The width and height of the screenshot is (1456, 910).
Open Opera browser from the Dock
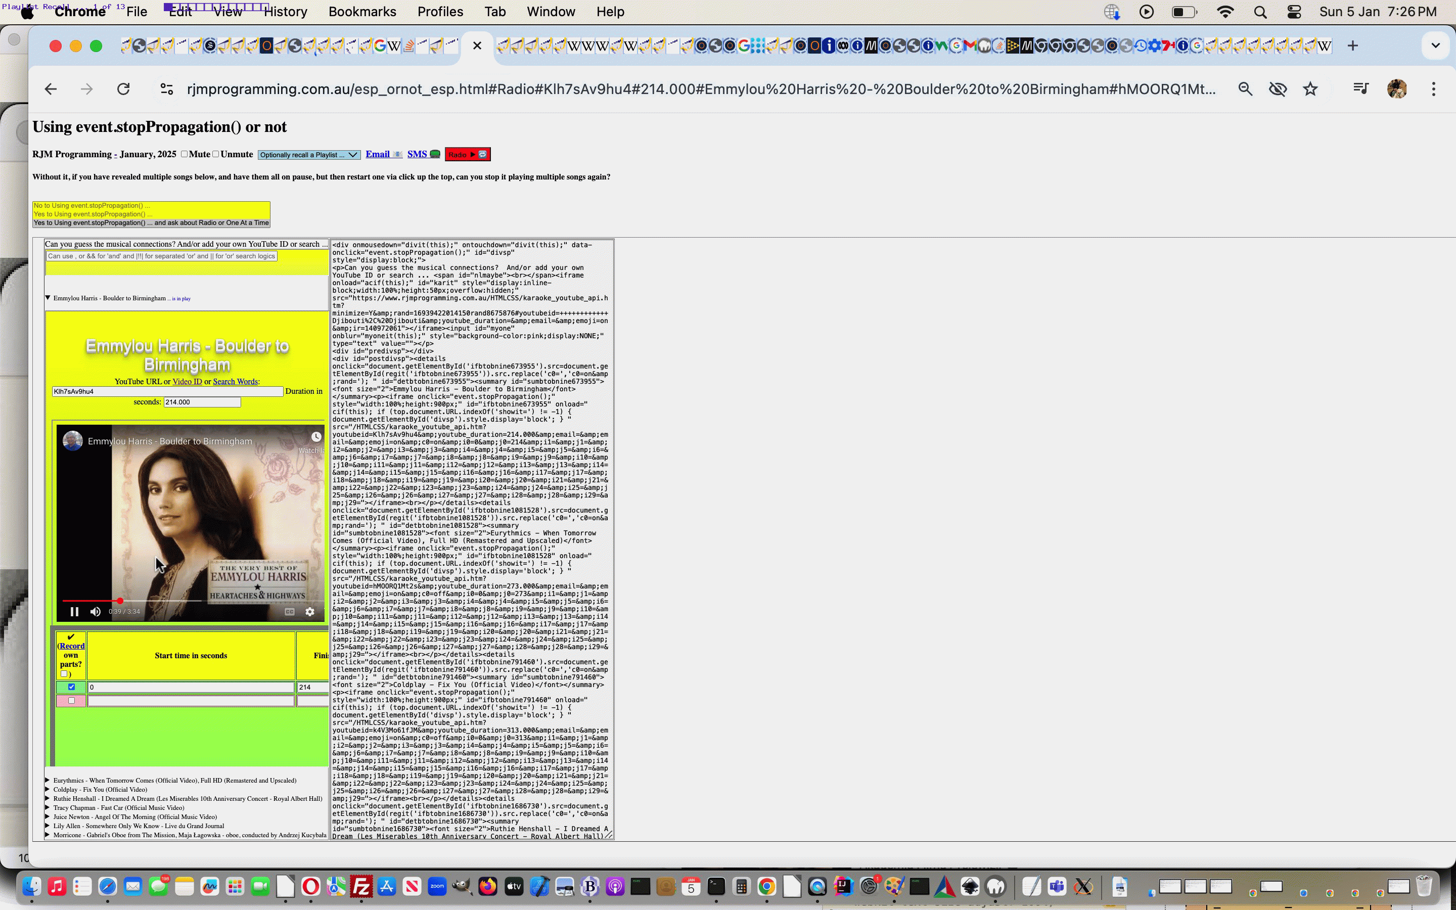coord(310,887)
